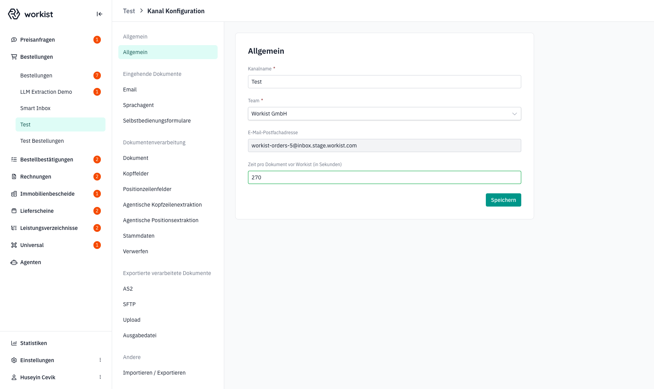Click the Leistungsverzeichnisse list icon
The width and height of the screenshot is (654, 389).
(14, 228)
